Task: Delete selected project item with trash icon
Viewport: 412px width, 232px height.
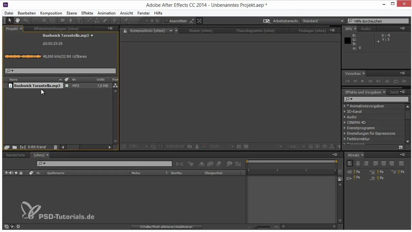Action: 55,147
